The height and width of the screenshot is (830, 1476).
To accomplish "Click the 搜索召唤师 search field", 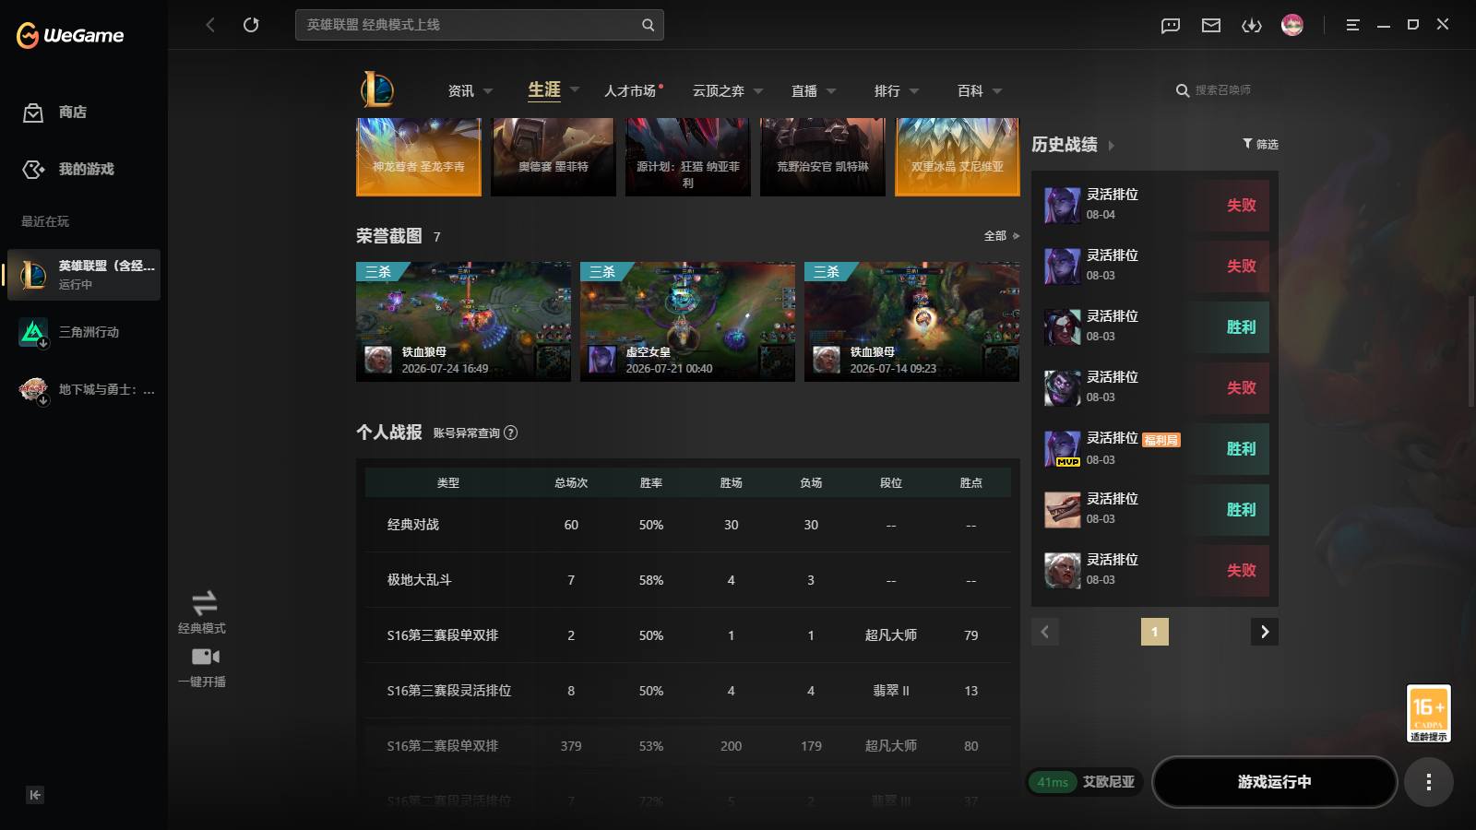I will [x=1222, y=90].
